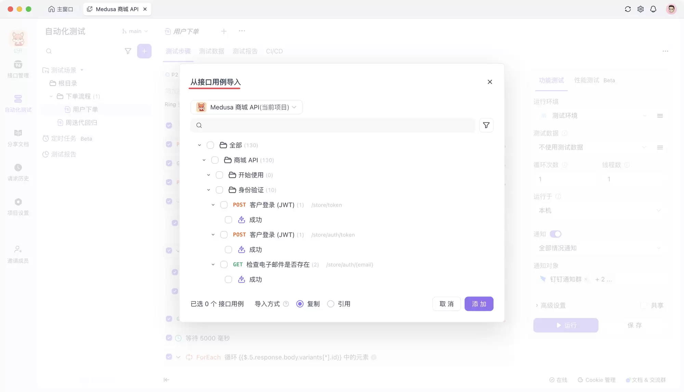Open user avatar menu
This screenshot has height=392, width=684.
(671, 9)
